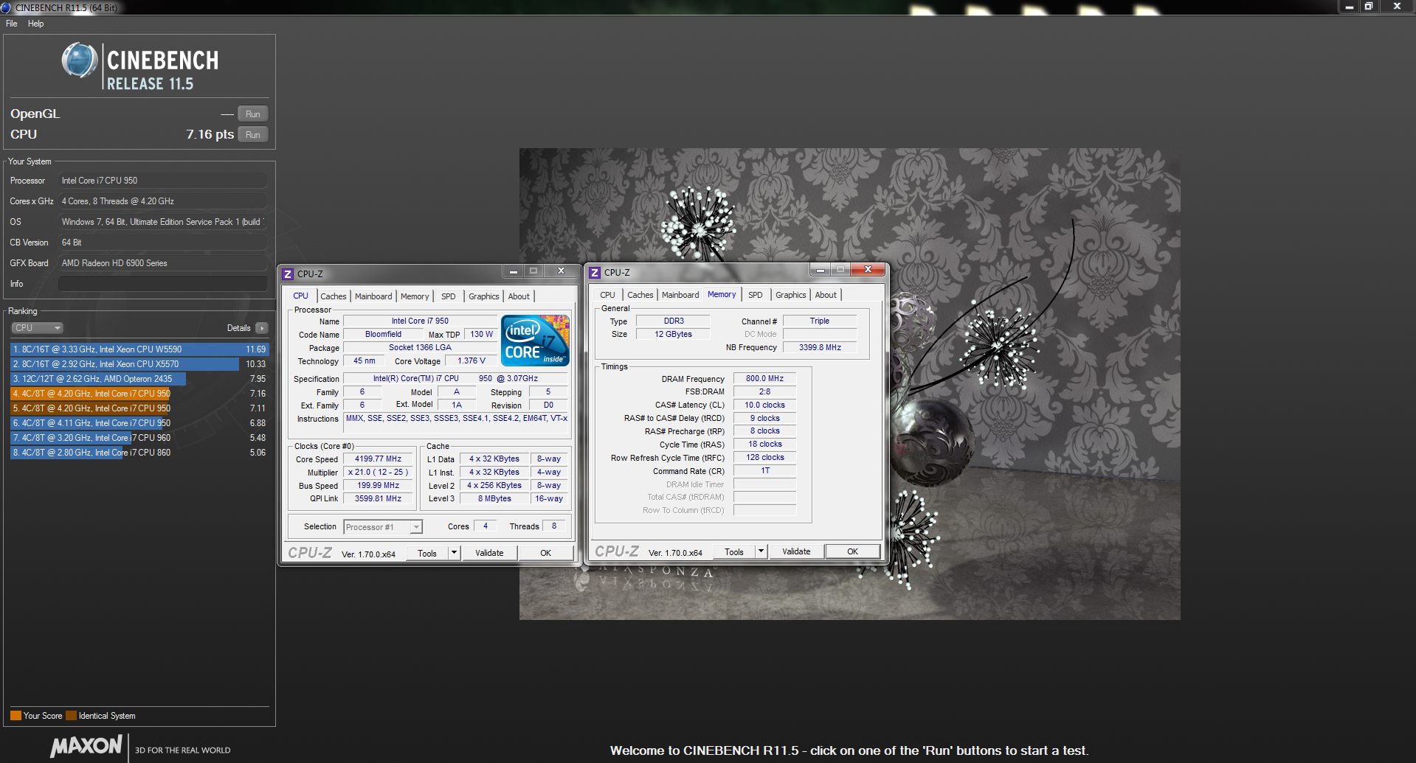Click OK in left CPU-Z window

tap(545, 554)
